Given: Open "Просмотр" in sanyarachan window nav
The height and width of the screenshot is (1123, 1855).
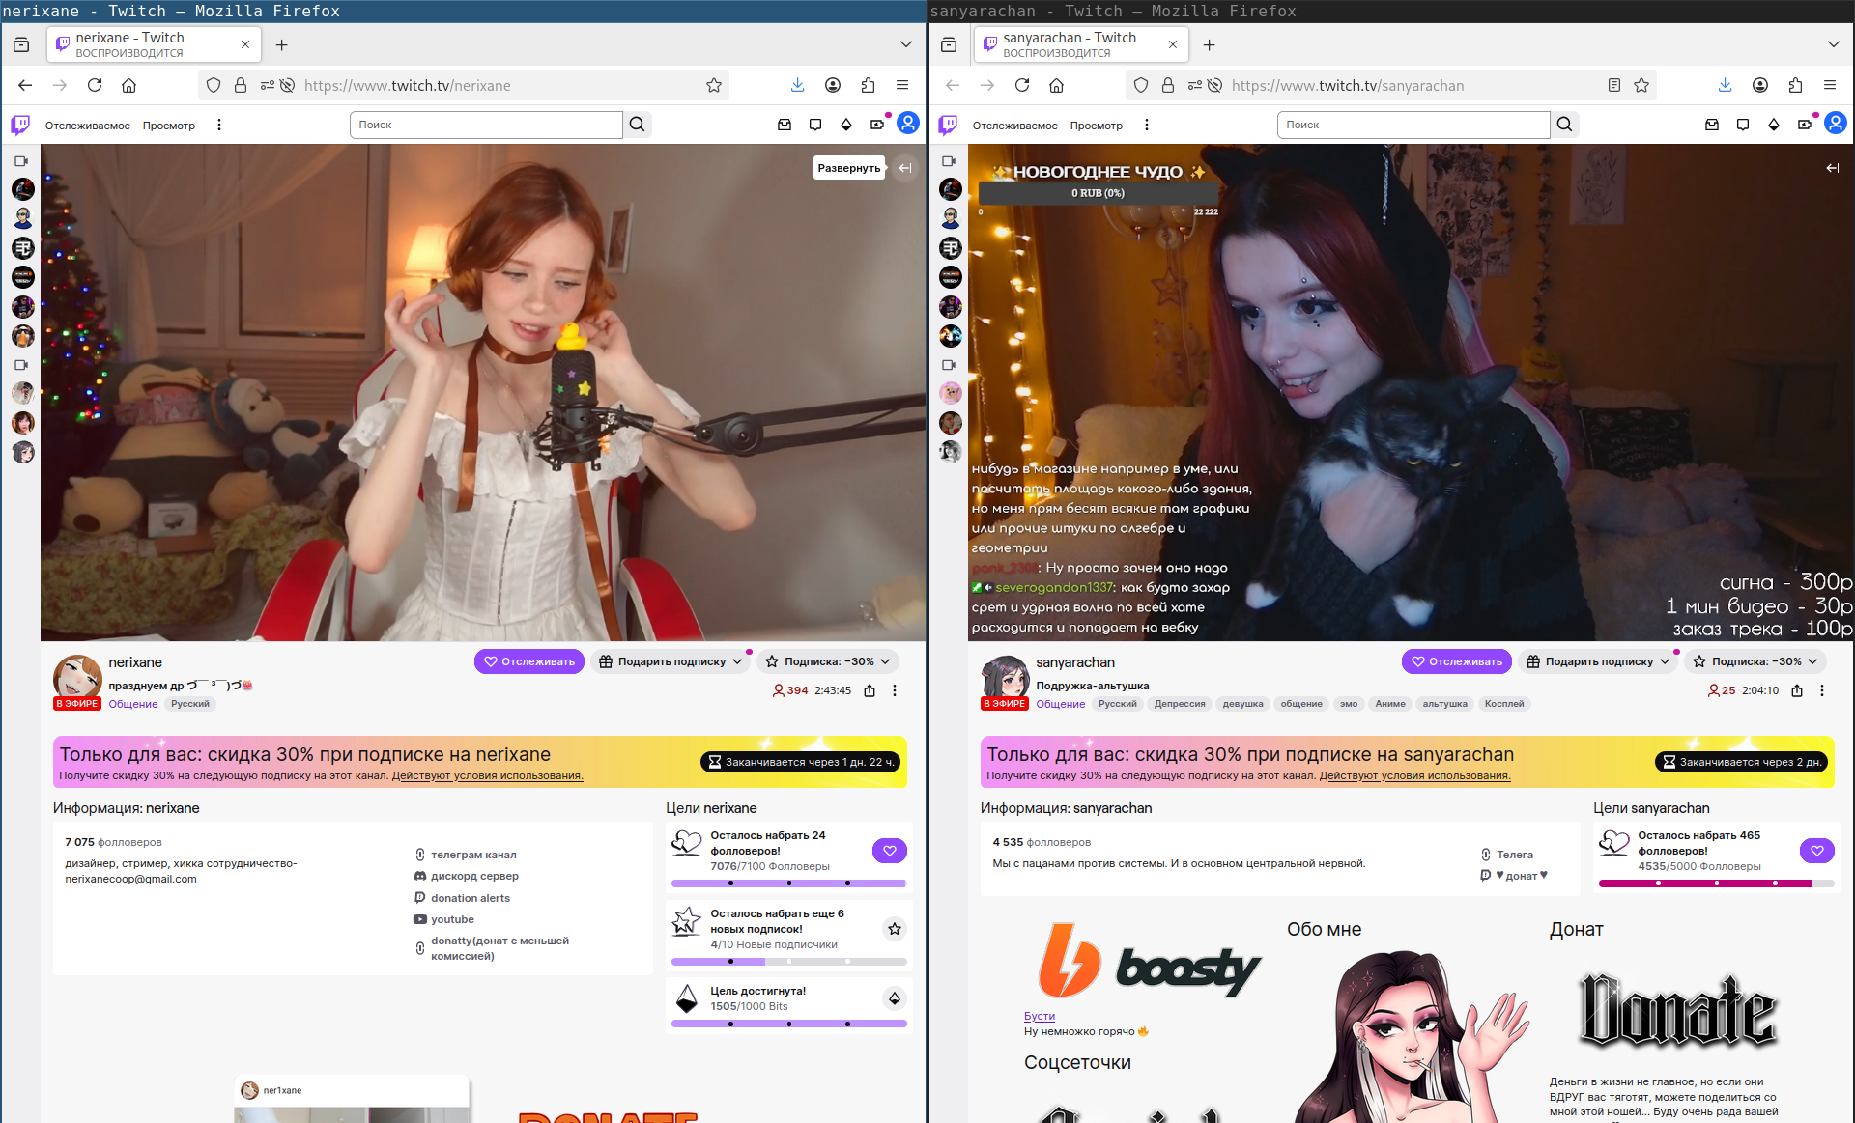Looking at the screenshot, I should pos(1096,126).
